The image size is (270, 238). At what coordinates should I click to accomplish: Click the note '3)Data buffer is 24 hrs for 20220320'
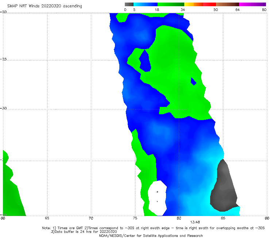(x=84, y=232)
